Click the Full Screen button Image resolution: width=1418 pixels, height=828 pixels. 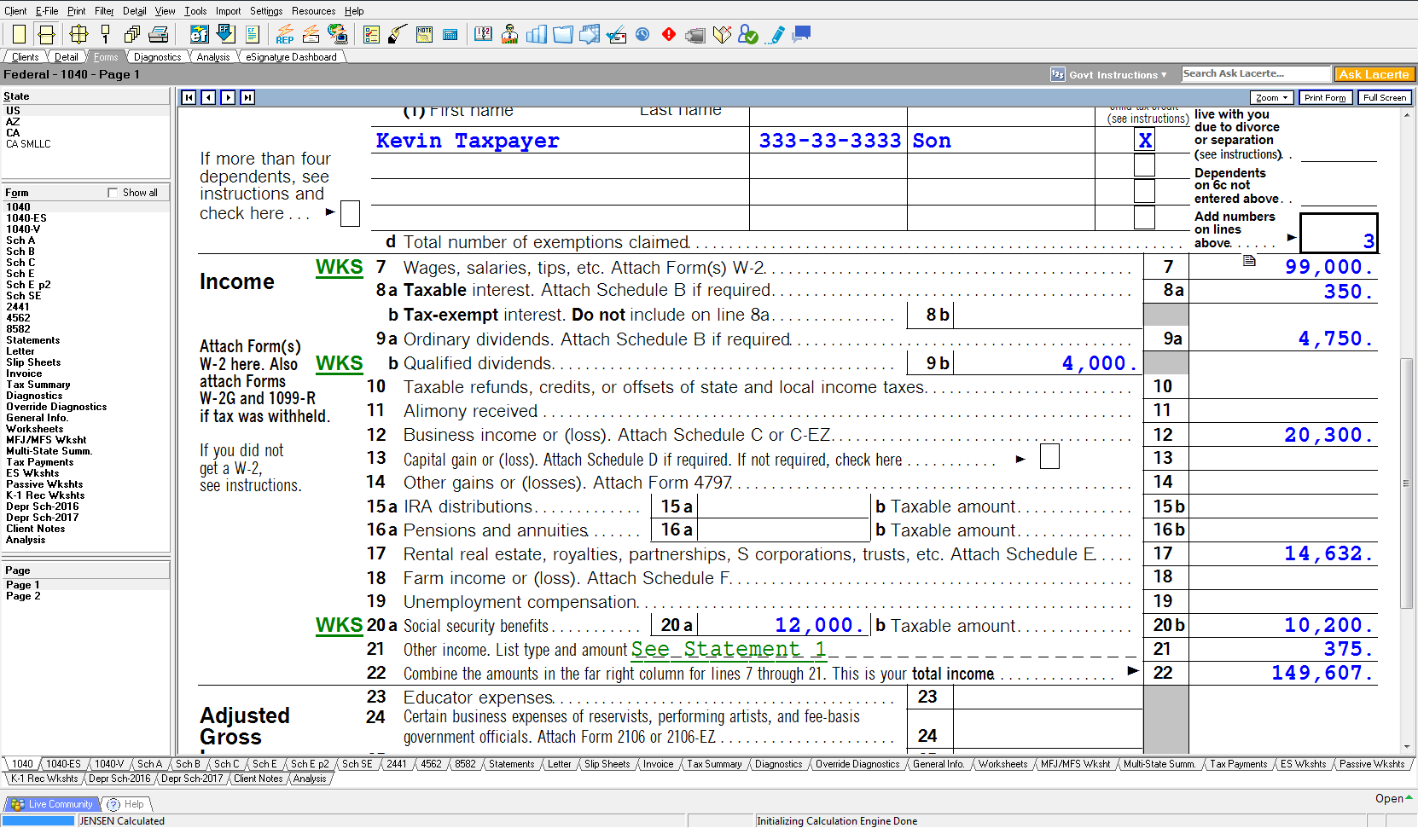point(1385,97)
